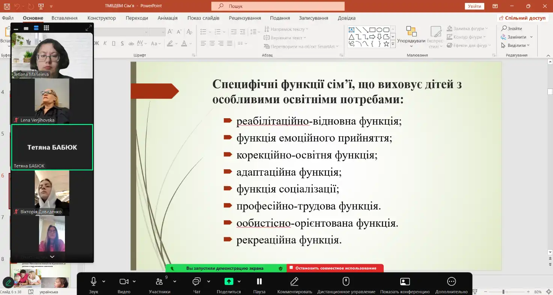Click the Спільний доступ button

pyautogui.click(x=522, y=18)
